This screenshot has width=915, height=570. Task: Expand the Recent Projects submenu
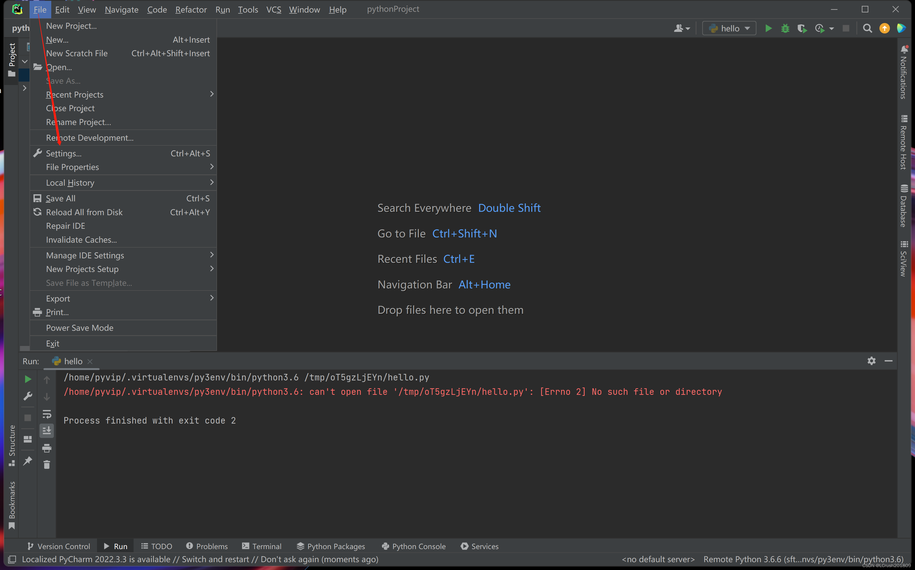[75, 95]
